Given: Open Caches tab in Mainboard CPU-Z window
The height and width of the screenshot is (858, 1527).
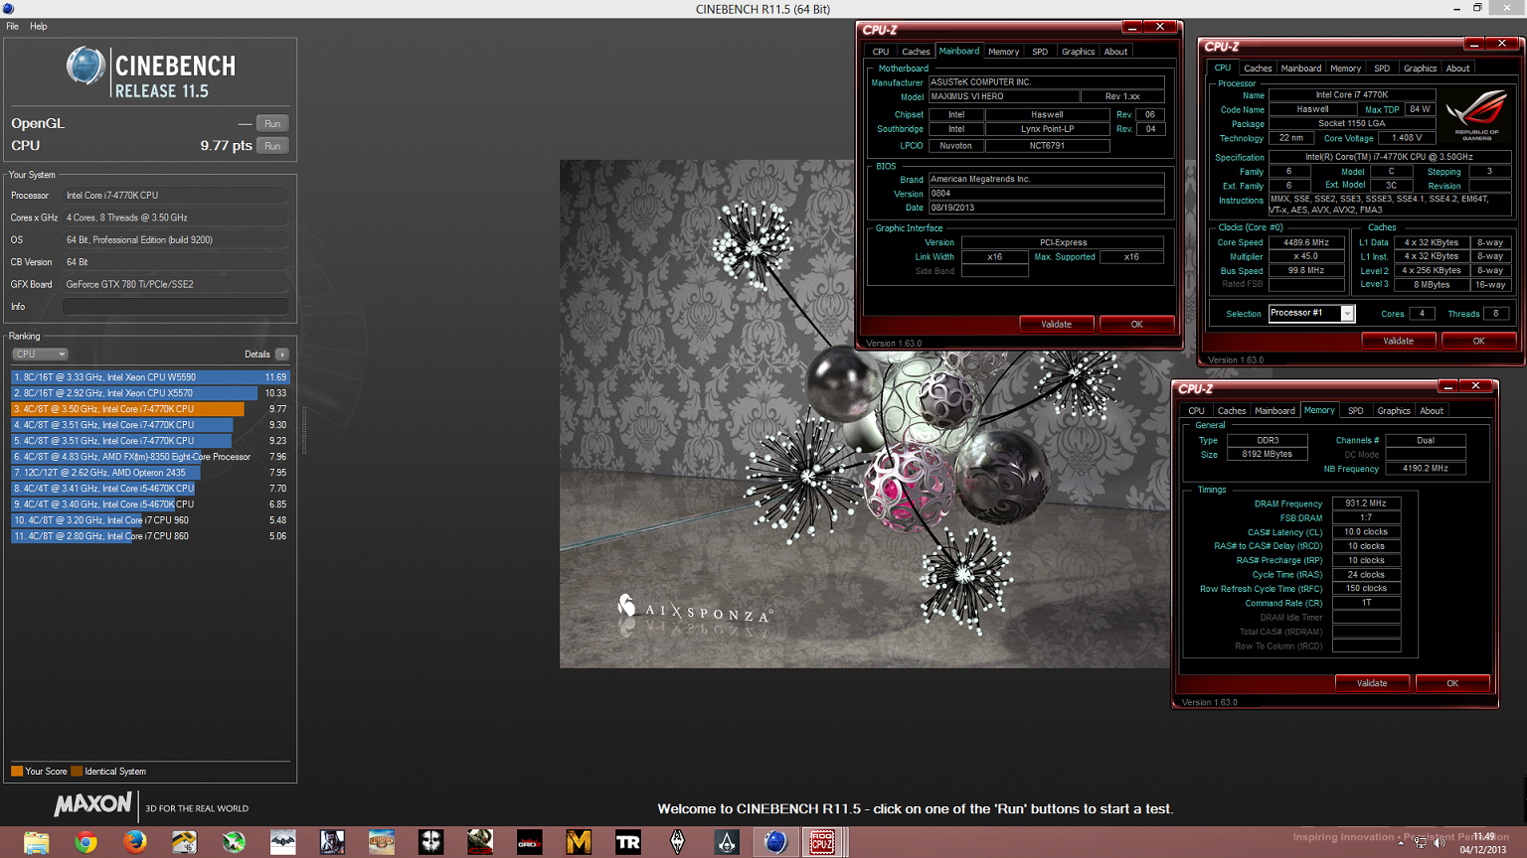Looking at the screenshot, I should (x=916, y=52).
